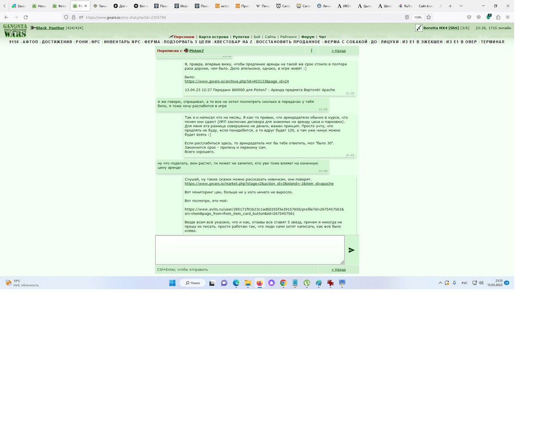Viewport: 550px width, 429px height.
Task: Open reader view icon in address bar
Action: 407,17
